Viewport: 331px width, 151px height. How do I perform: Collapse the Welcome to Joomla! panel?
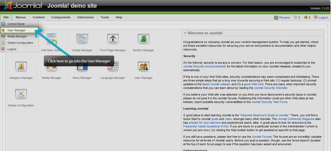[185, 33]
